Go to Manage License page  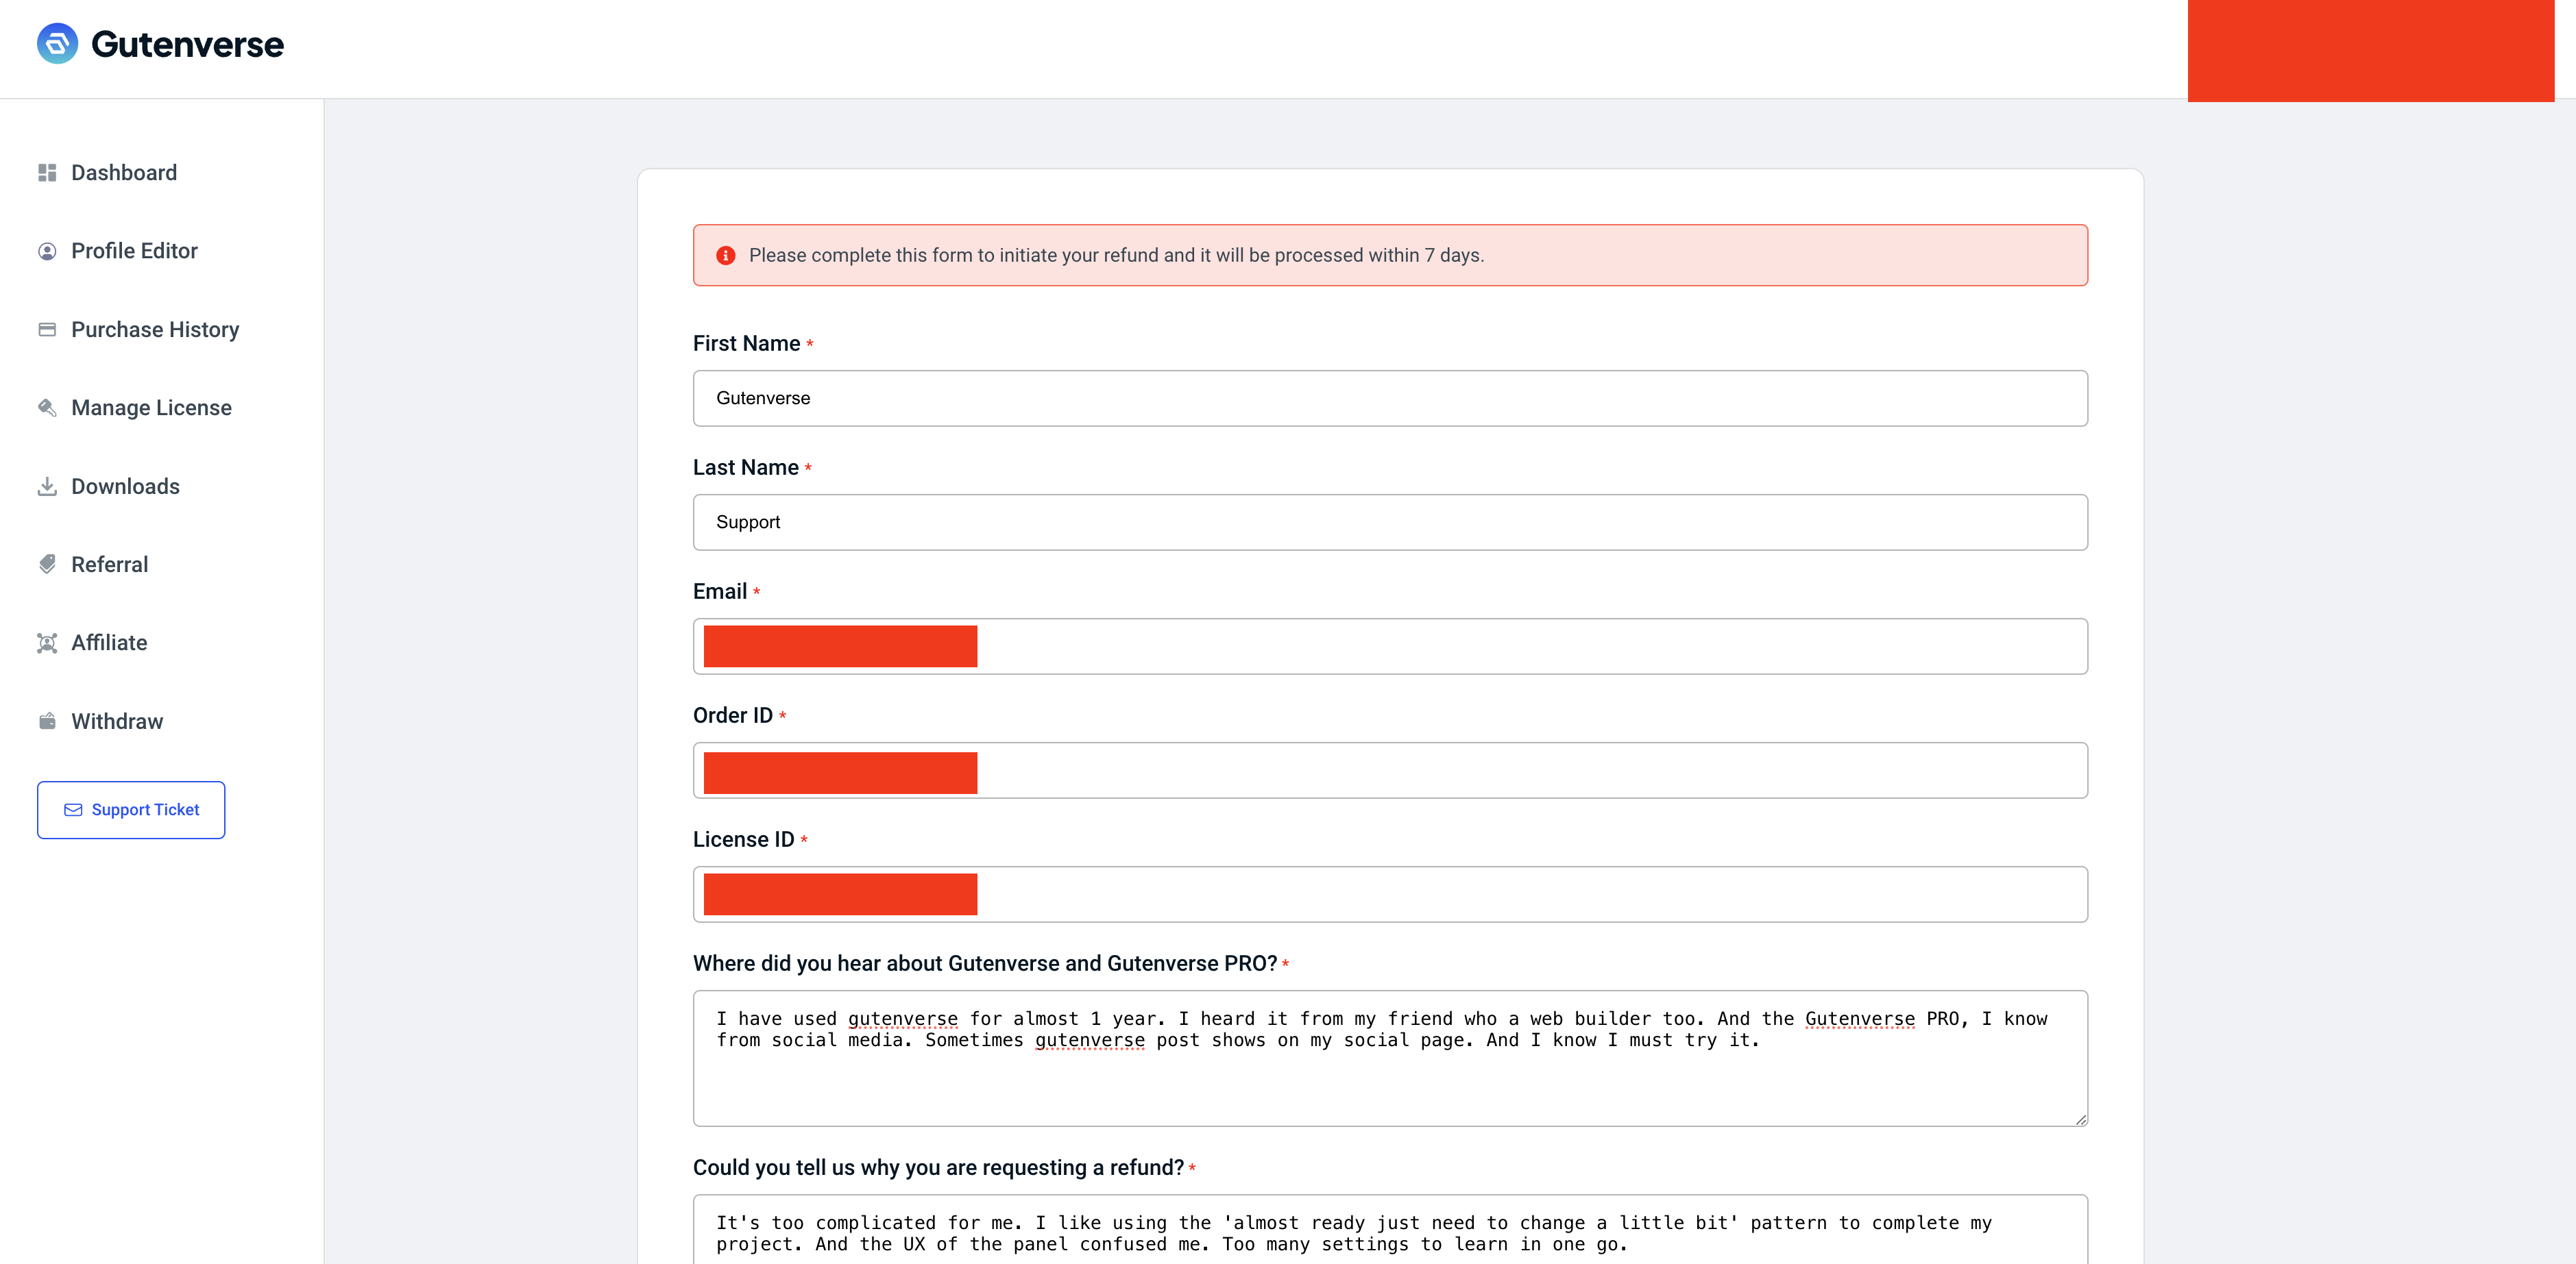151,408
